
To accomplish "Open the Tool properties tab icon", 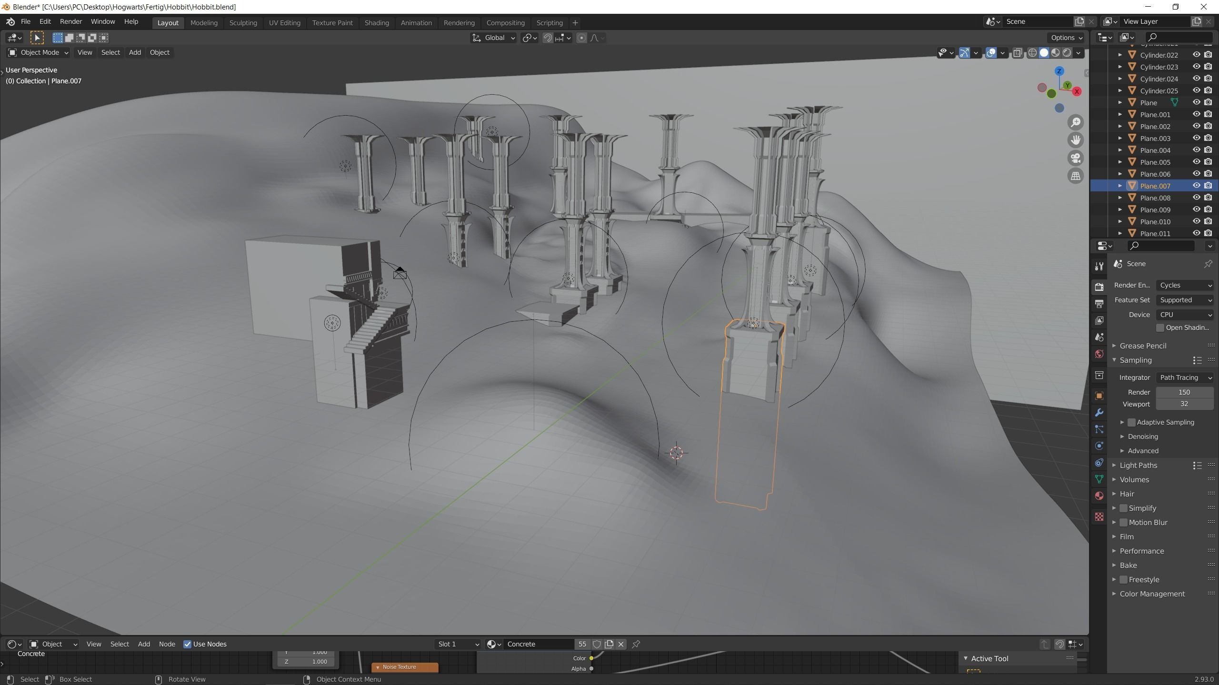I will point(1099,266).
